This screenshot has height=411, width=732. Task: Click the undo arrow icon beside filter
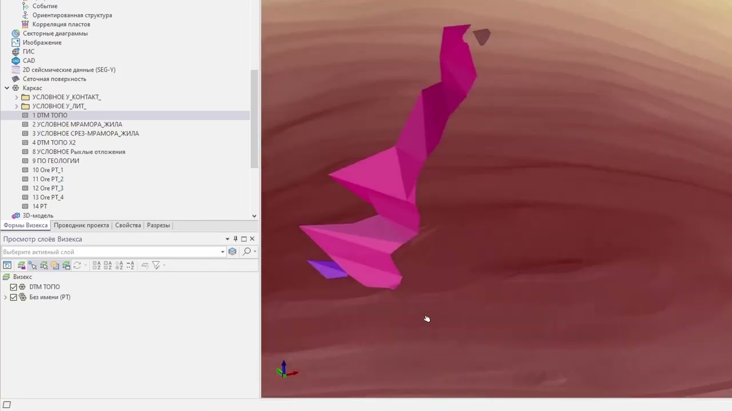(x=145, y=265)
